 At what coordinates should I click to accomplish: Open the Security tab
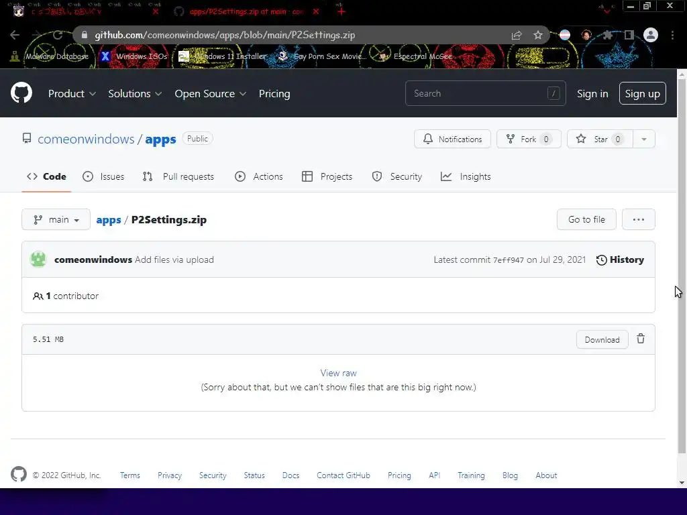coord(397,176)
